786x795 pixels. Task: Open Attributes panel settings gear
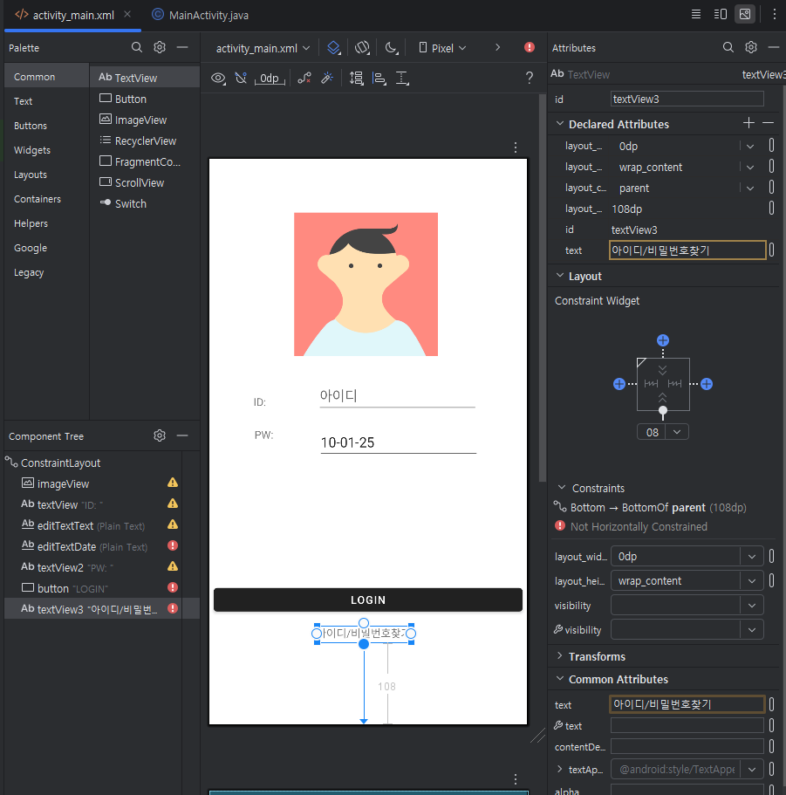[751, 47]
